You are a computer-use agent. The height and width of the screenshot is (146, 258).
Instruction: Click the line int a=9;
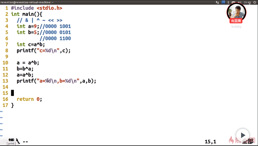(28, 26)
